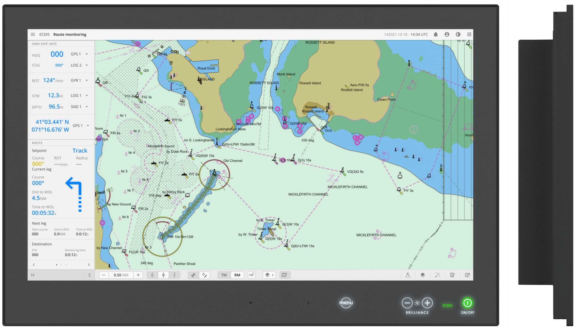
Task: Click the latitude 41°03.441' N readout
Action: tap(52, 122)
